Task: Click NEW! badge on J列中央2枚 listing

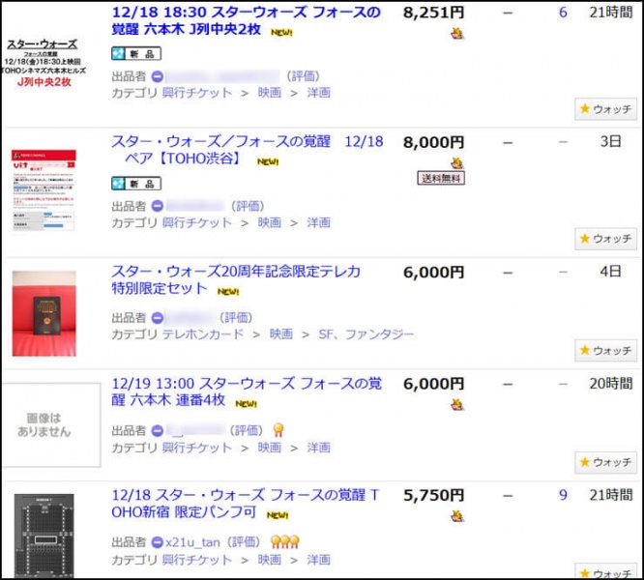Action: pyautogui.click(x=281, y=33)
